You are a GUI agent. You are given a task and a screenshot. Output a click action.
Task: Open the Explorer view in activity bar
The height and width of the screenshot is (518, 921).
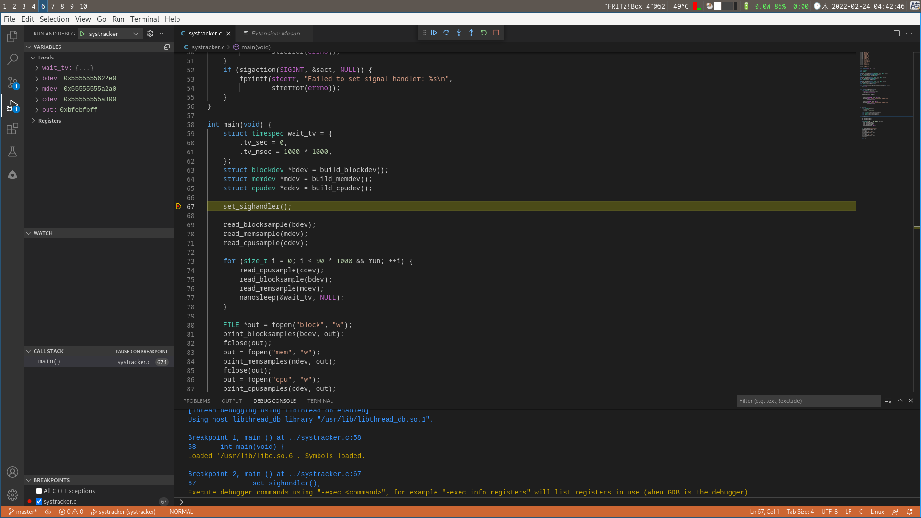coord(12,36)
